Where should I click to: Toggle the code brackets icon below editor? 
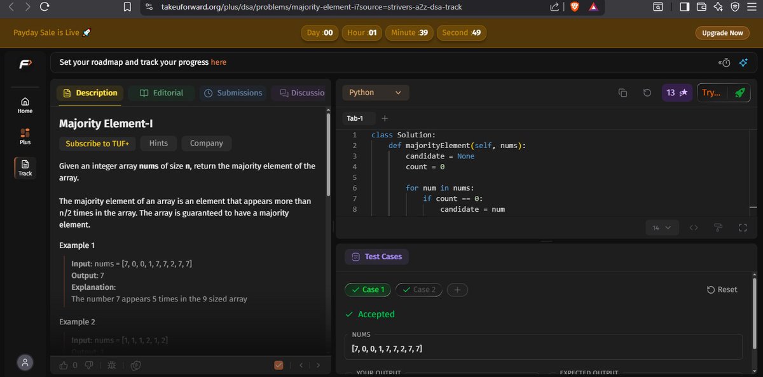click(694, 228)
